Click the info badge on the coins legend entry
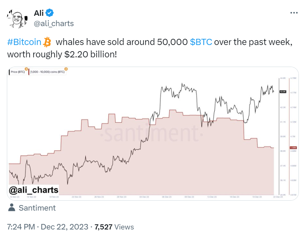This screenshot has height=236, width=304. coord(66,70)
